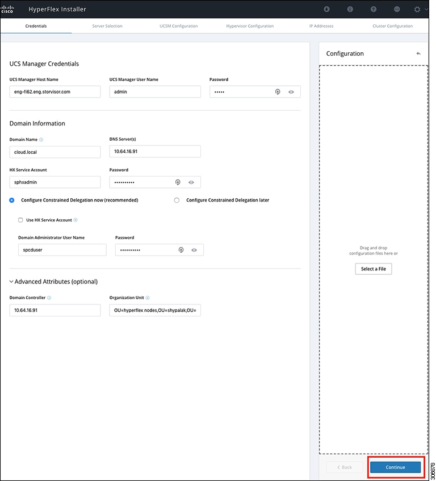Click UCS Manager Credentials heading
The height and width of the screenshot is (481, 436).
(x=44, y=64)
